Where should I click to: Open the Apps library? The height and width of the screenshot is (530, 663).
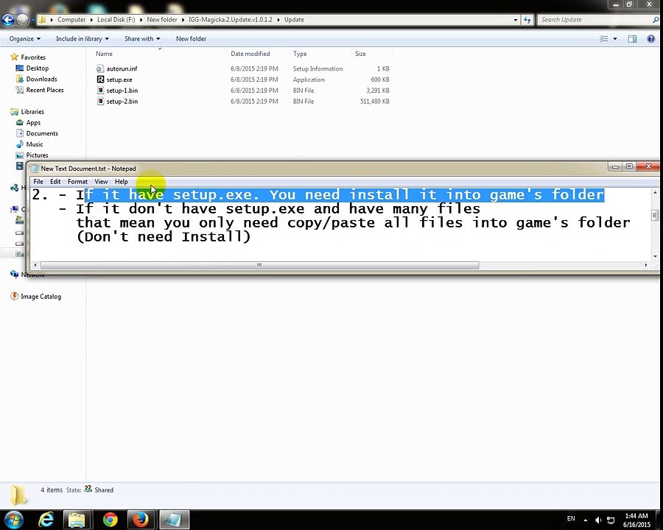pos(33,123)
